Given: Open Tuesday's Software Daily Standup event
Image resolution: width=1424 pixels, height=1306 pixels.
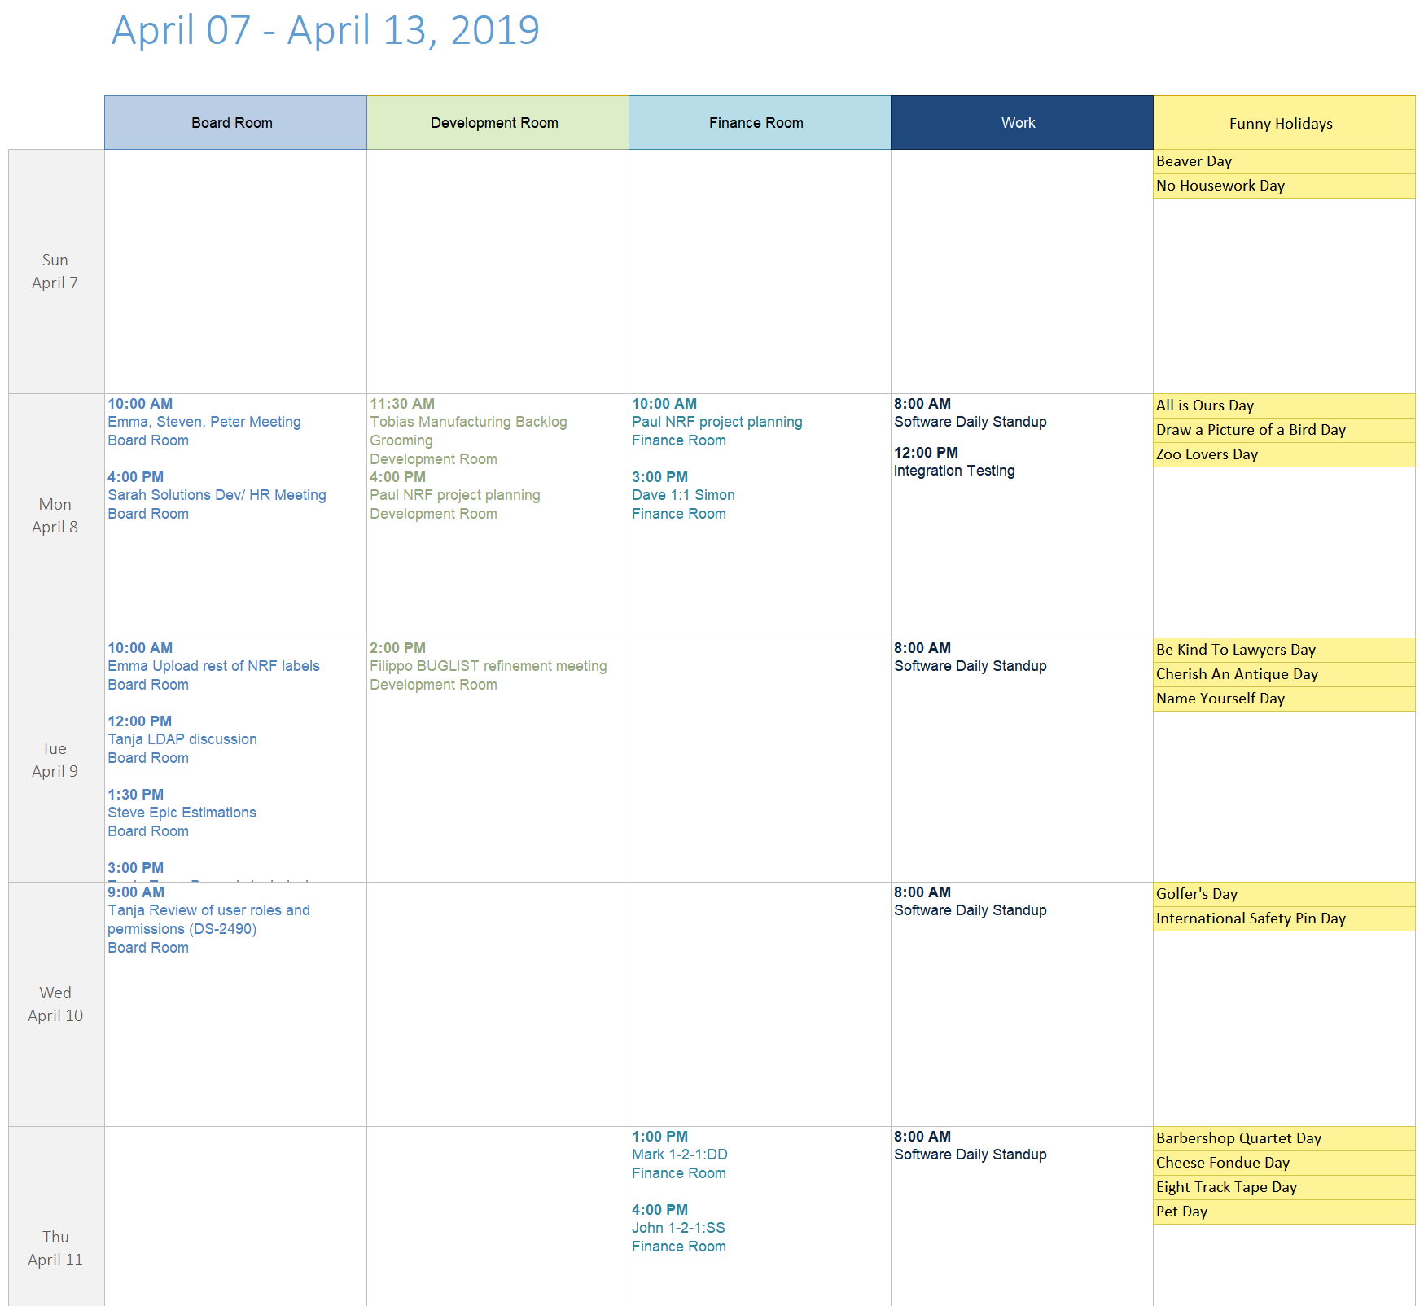Looking at the screenshot, I should pyautogui.click(x=971, y=657).
